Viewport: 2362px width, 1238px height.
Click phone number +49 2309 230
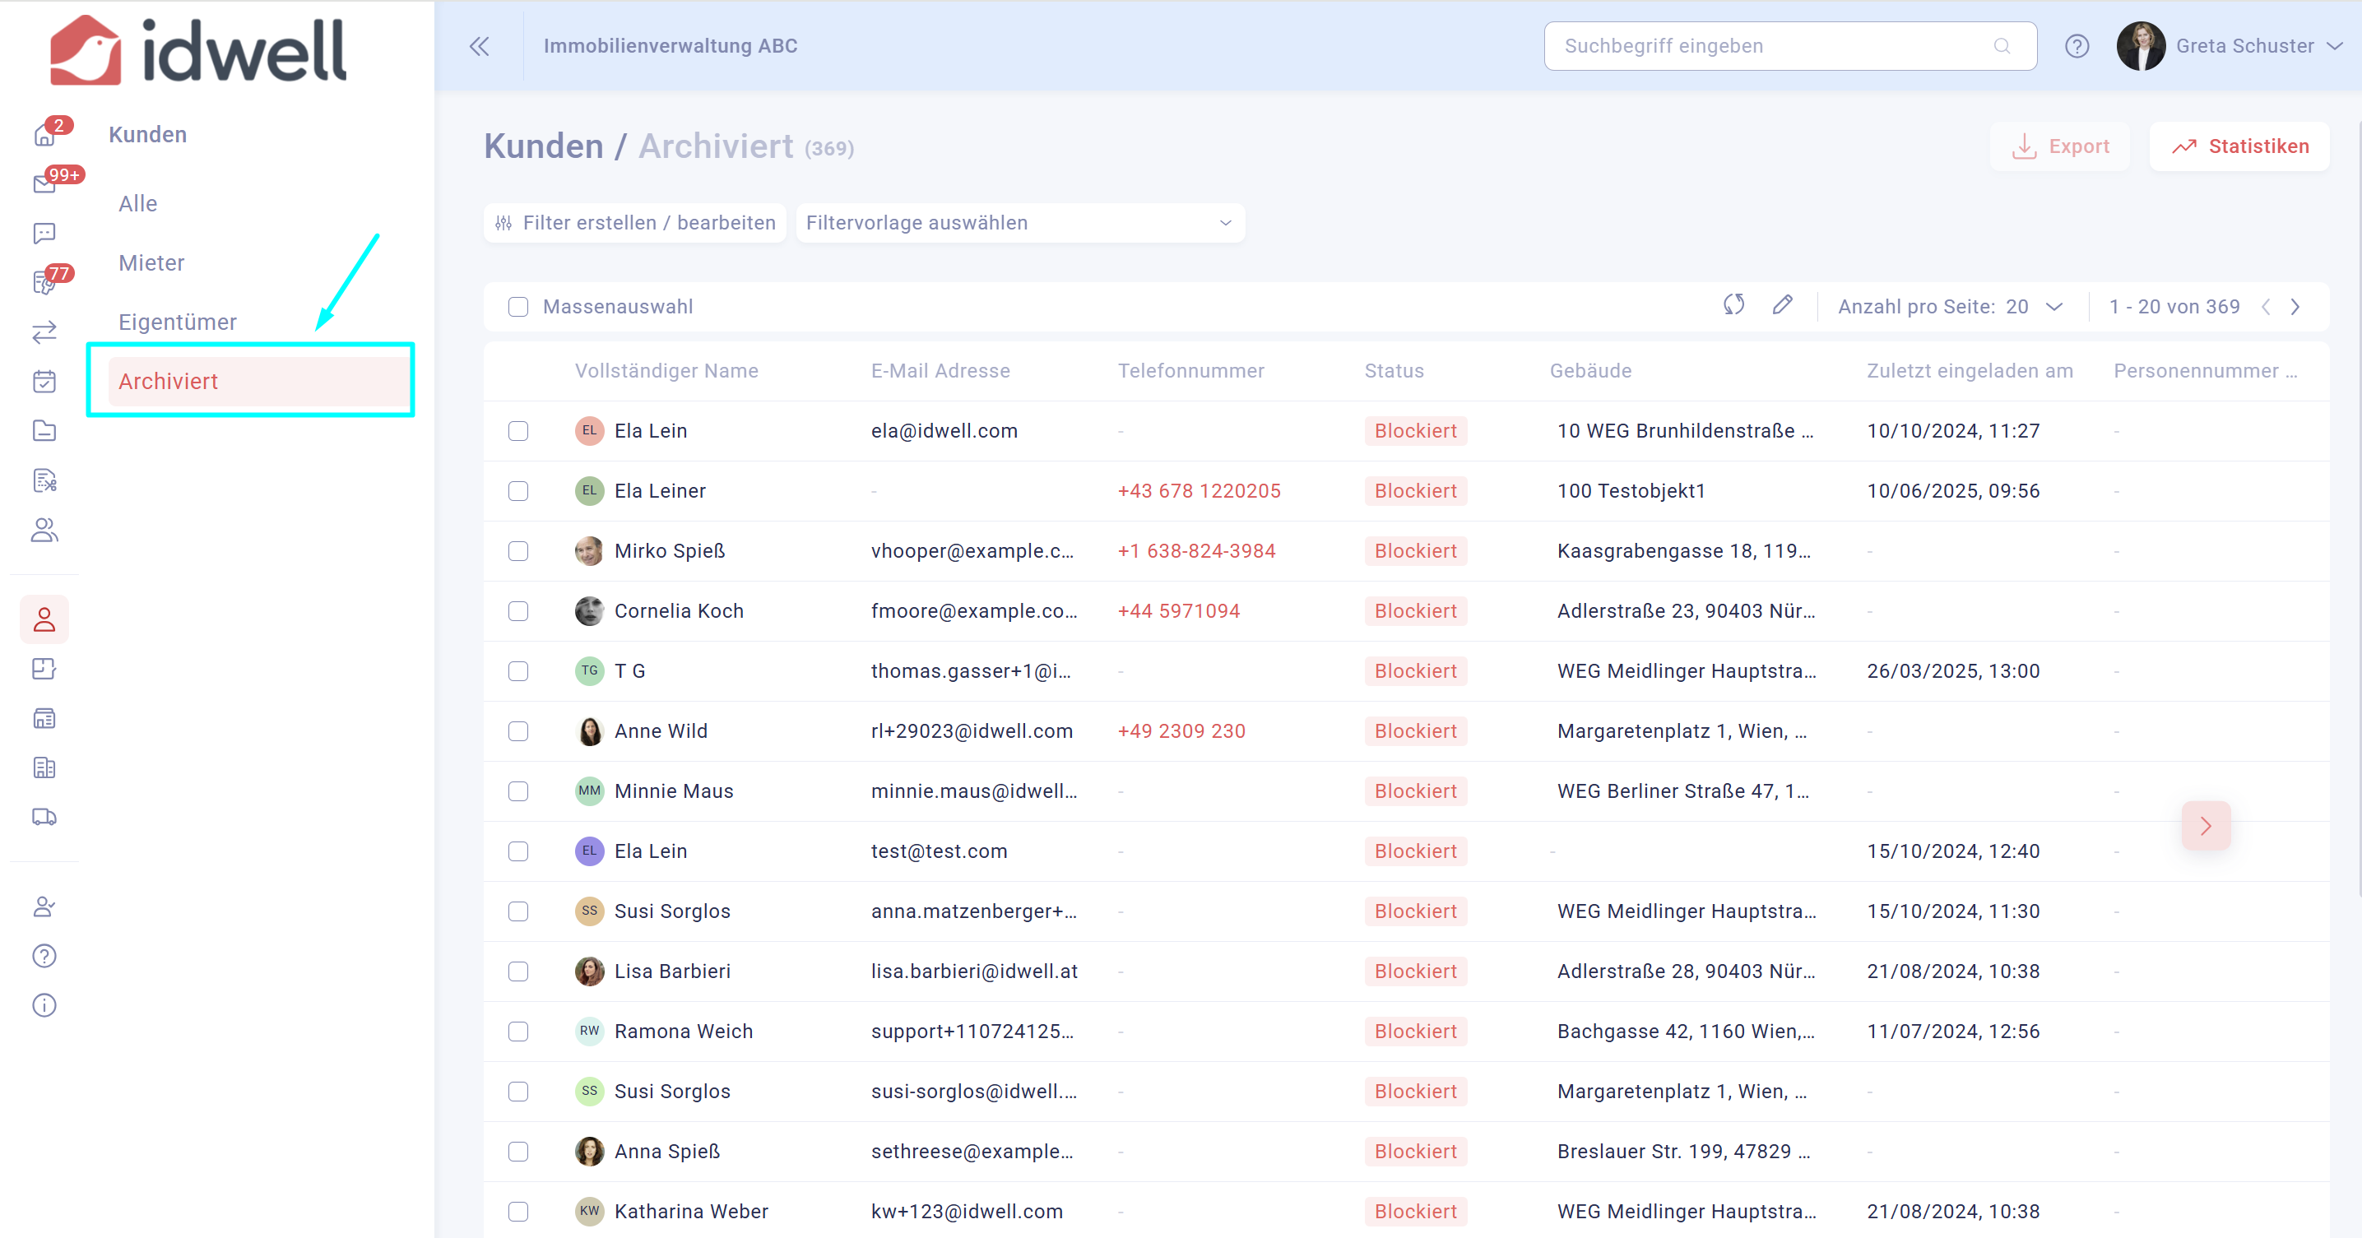[x=1181, y=732]
